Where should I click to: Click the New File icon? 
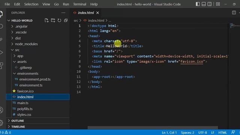[46, 20]
